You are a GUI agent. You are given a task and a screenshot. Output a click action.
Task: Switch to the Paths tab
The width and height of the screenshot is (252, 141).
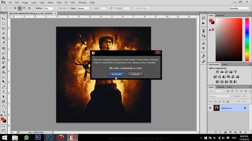point(230,87)
